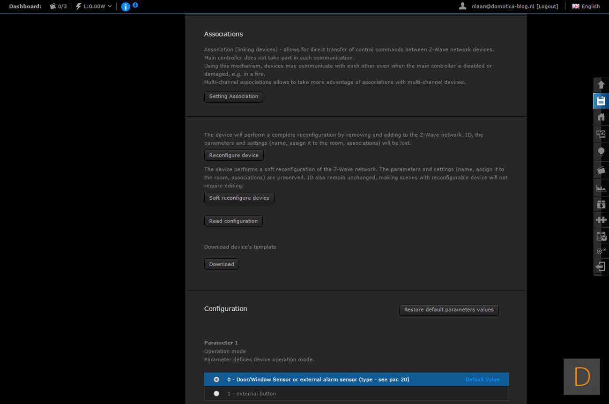Click Restore default parameters values
The width and height of the screenshot is (609, 404).
[x=448, y=310]
